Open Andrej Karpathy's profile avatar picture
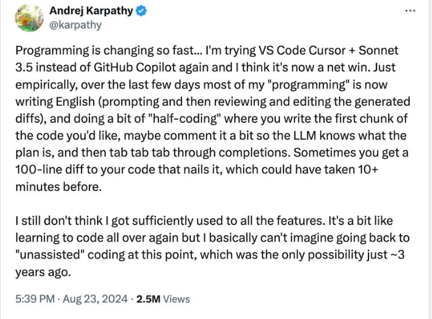The height and width of the screenshot is (319, 432). coord(29,18)
